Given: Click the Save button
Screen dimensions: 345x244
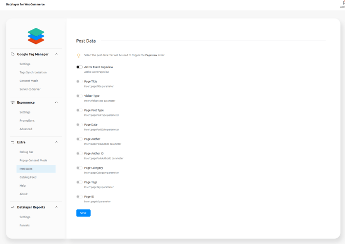Looking at the screenshot, I should click(x=83, y=213).
